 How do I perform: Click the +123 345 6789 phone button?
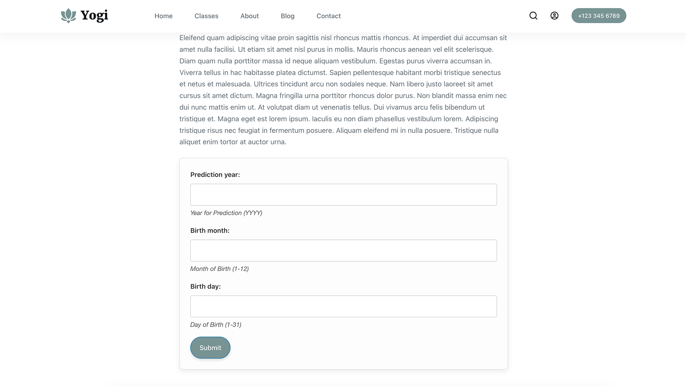pyautogui.click(x=599, y=15)
